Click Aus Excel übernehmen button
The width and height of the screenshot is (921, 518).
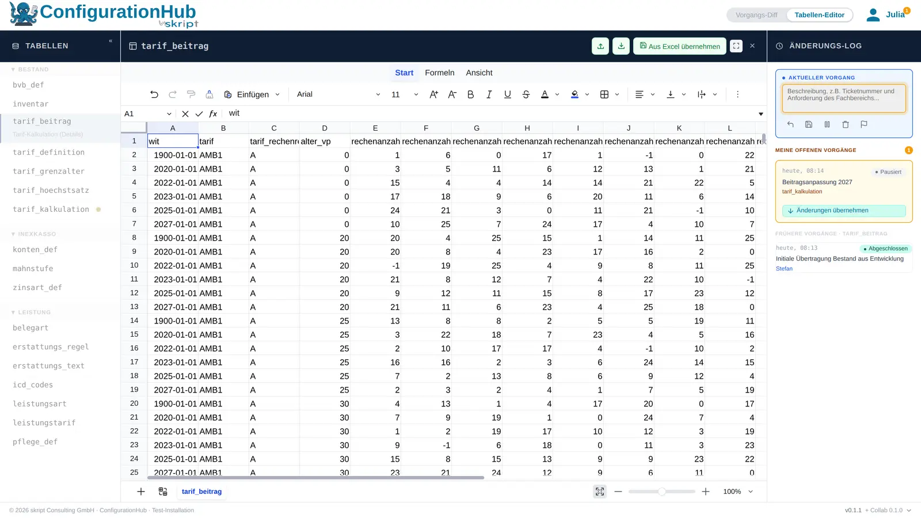[x=679, y=46]
